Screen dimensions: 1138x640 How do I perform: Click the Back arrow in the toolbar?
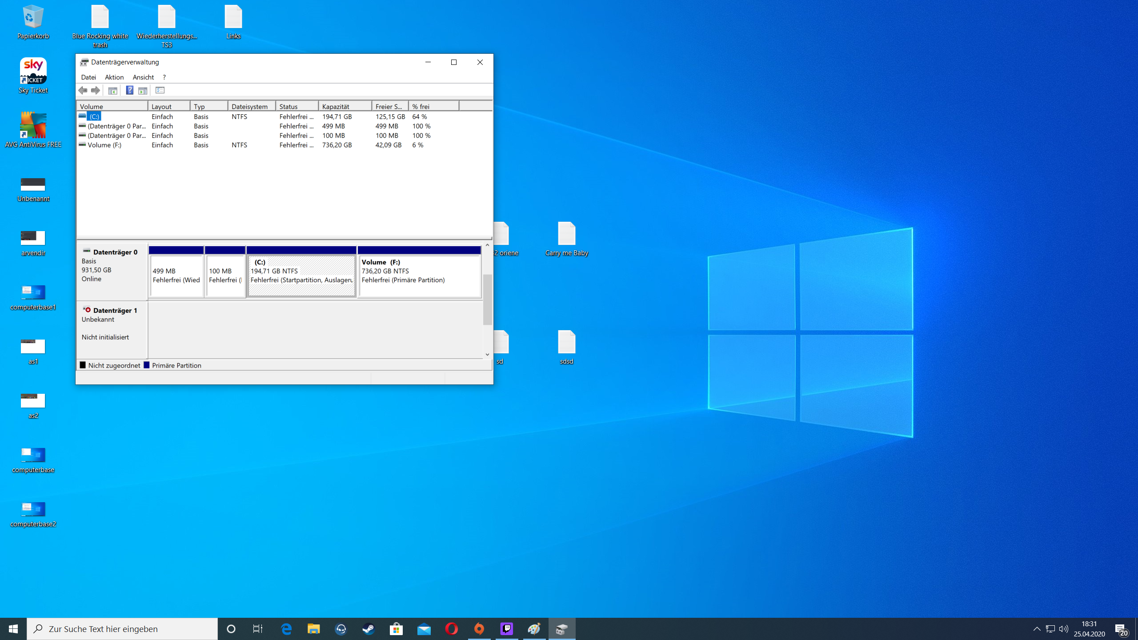point(83,91)
